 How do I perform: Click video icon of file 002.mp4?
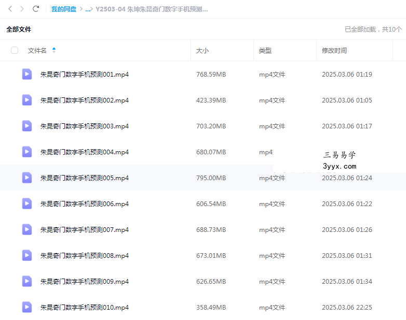click(27, 100)
